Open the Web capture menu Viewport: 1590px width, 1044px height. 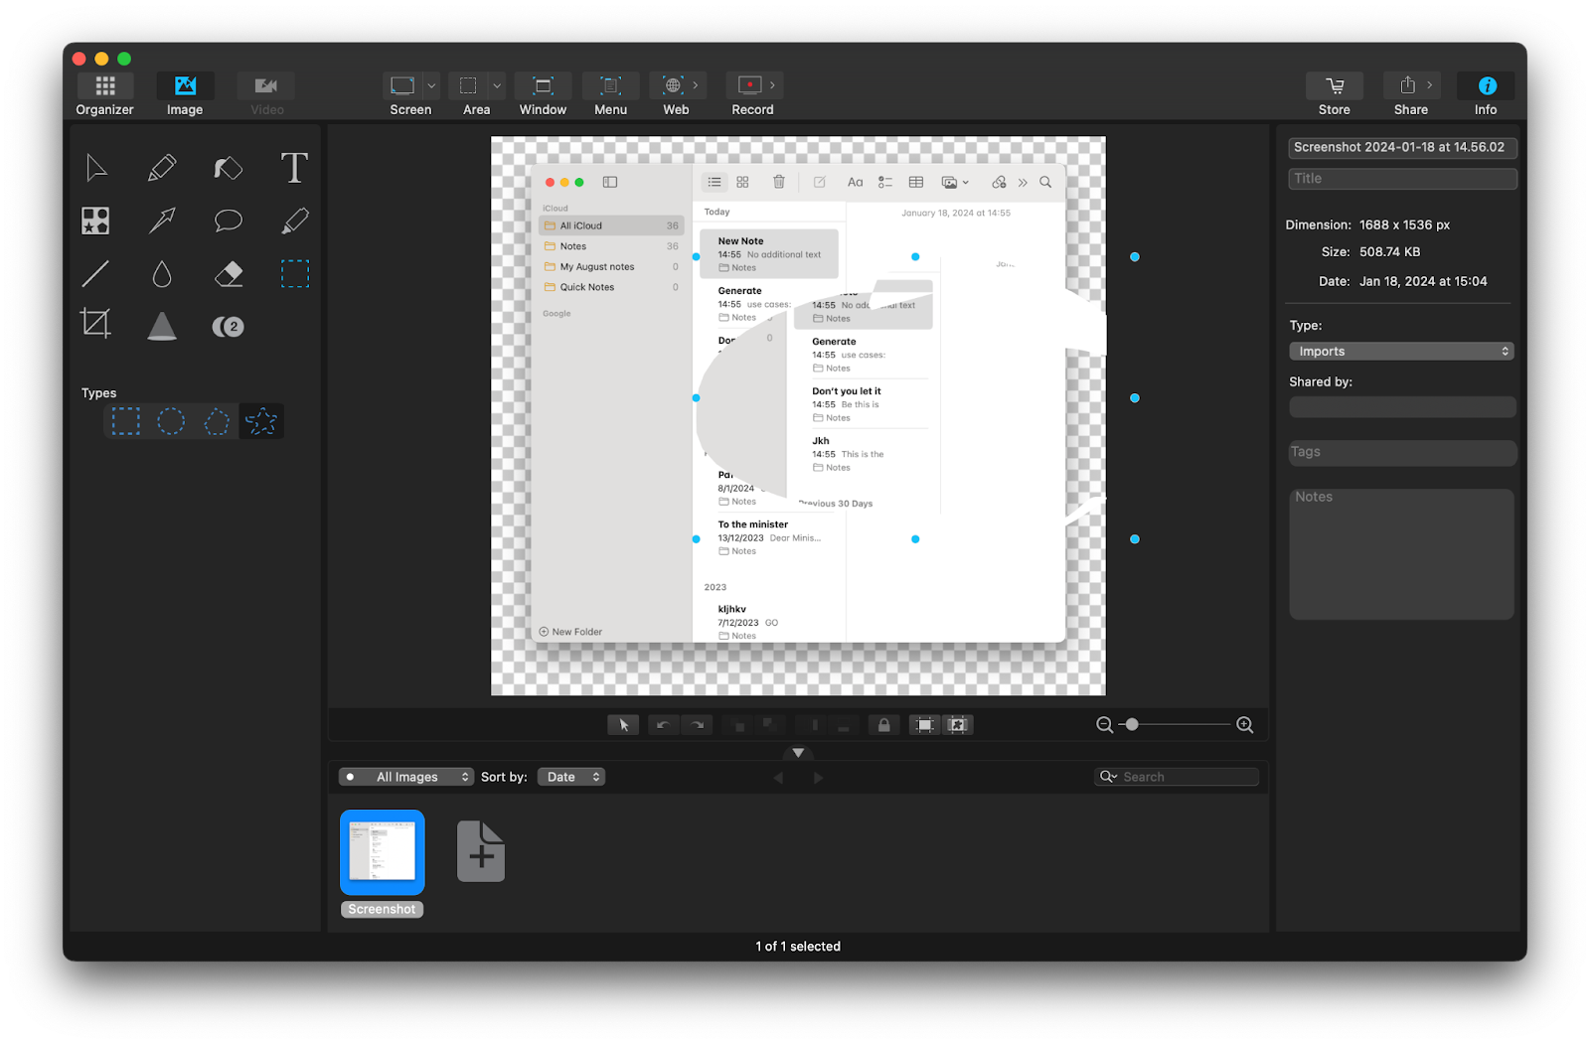click(675, 93)
